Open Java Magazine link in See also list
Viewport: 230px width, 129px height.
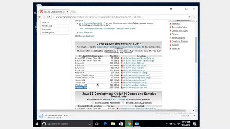tap(86, 32)
